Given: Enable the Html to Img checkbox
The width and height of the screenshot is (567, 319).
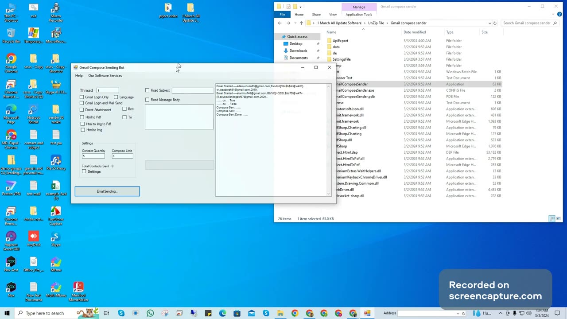Looking at the screenshot, I should (83, 130).
